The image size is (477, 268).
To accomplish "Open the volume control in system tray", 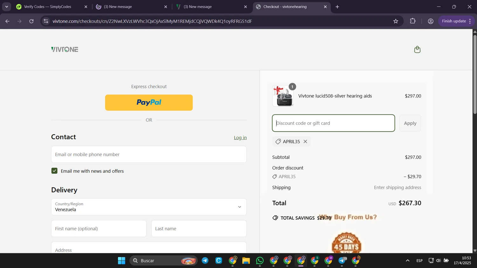I will click(439, 261).
